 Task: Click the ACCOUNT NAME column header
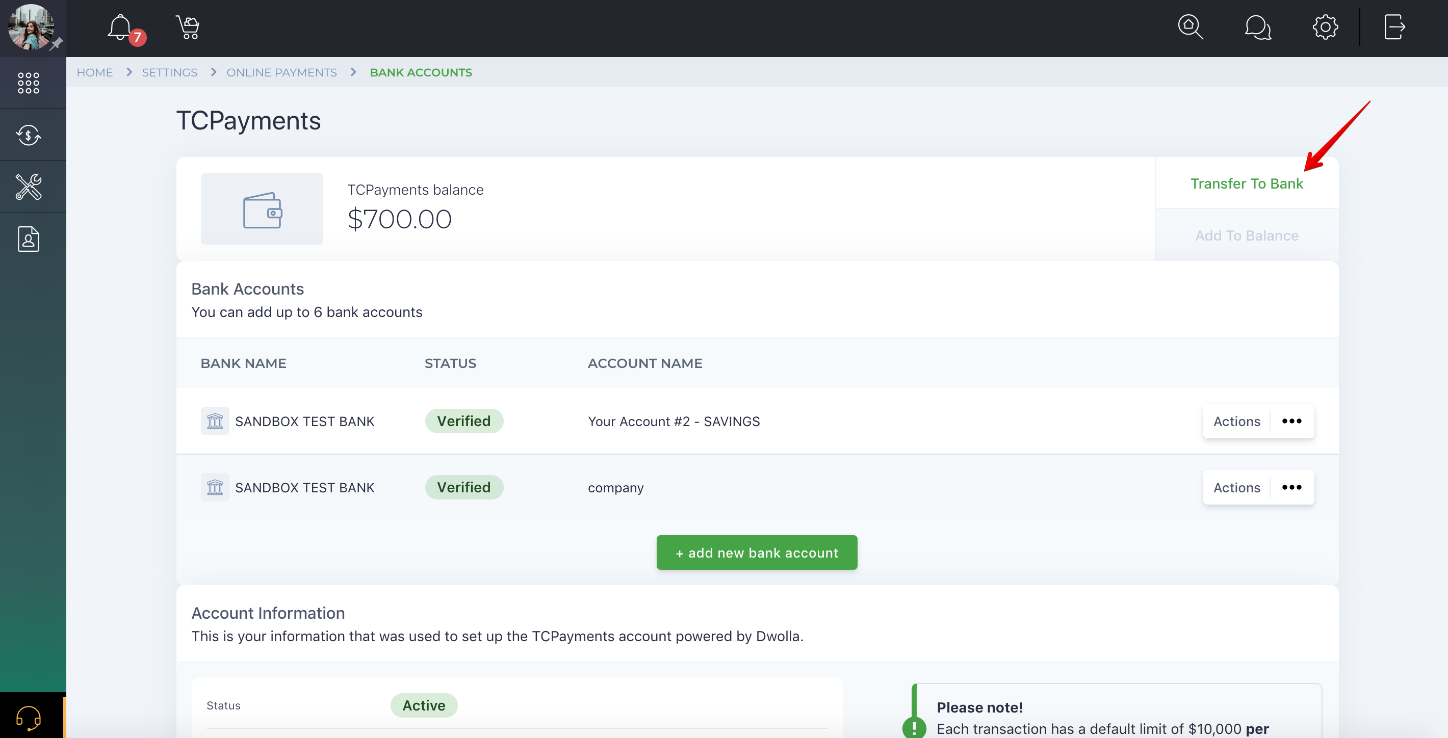pyautogui.click(x=645, y=363)
